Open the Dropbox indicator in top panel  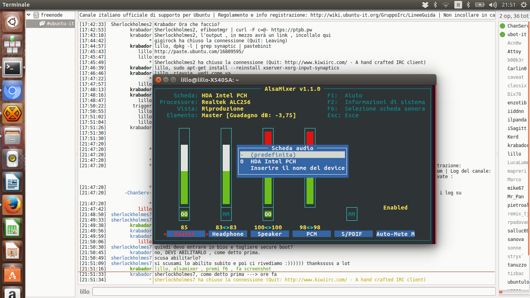click(425, 5)
